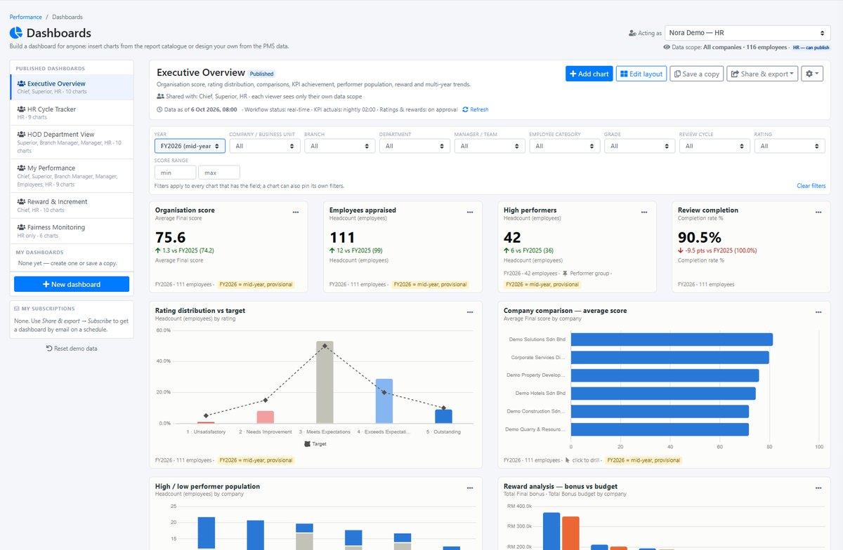Click the Outstanding rating bar
The width and height of the screenshot is (843, 550).
coord(443,417)
